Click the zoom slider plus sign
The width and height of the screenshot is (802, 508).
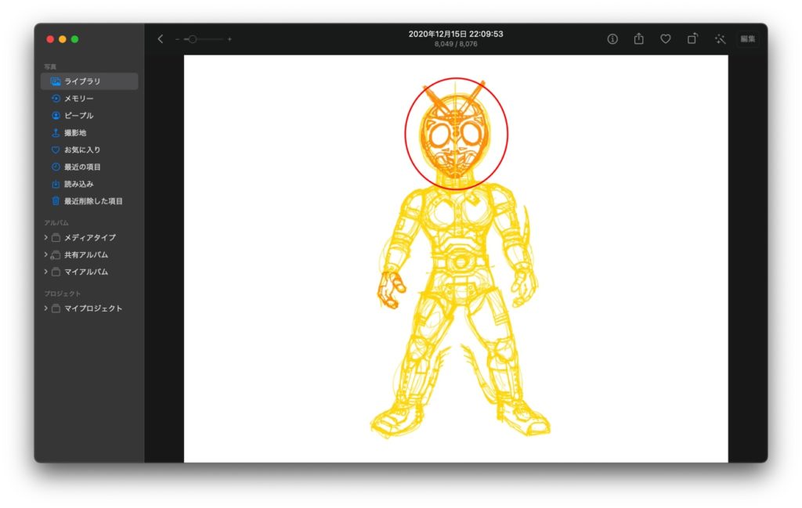229,39
